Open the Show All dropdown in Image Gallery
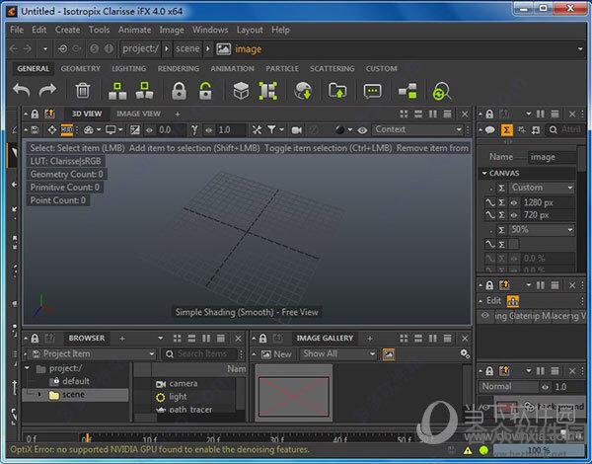Viewport: 592px width, 464px height. pos(338,354)
